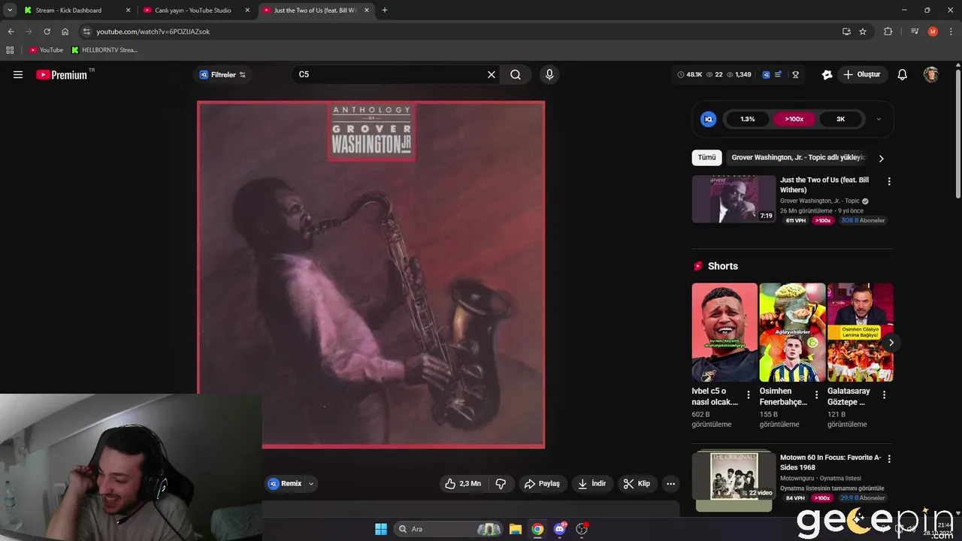
Task: Open Motown 60 In Focus playlist title
Action: 830,462
